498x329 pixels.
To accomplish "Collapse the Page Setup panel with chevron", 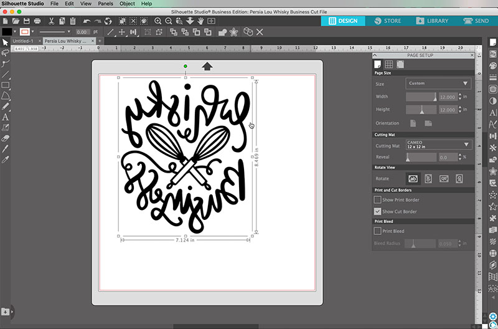I will tap(375, 55).
